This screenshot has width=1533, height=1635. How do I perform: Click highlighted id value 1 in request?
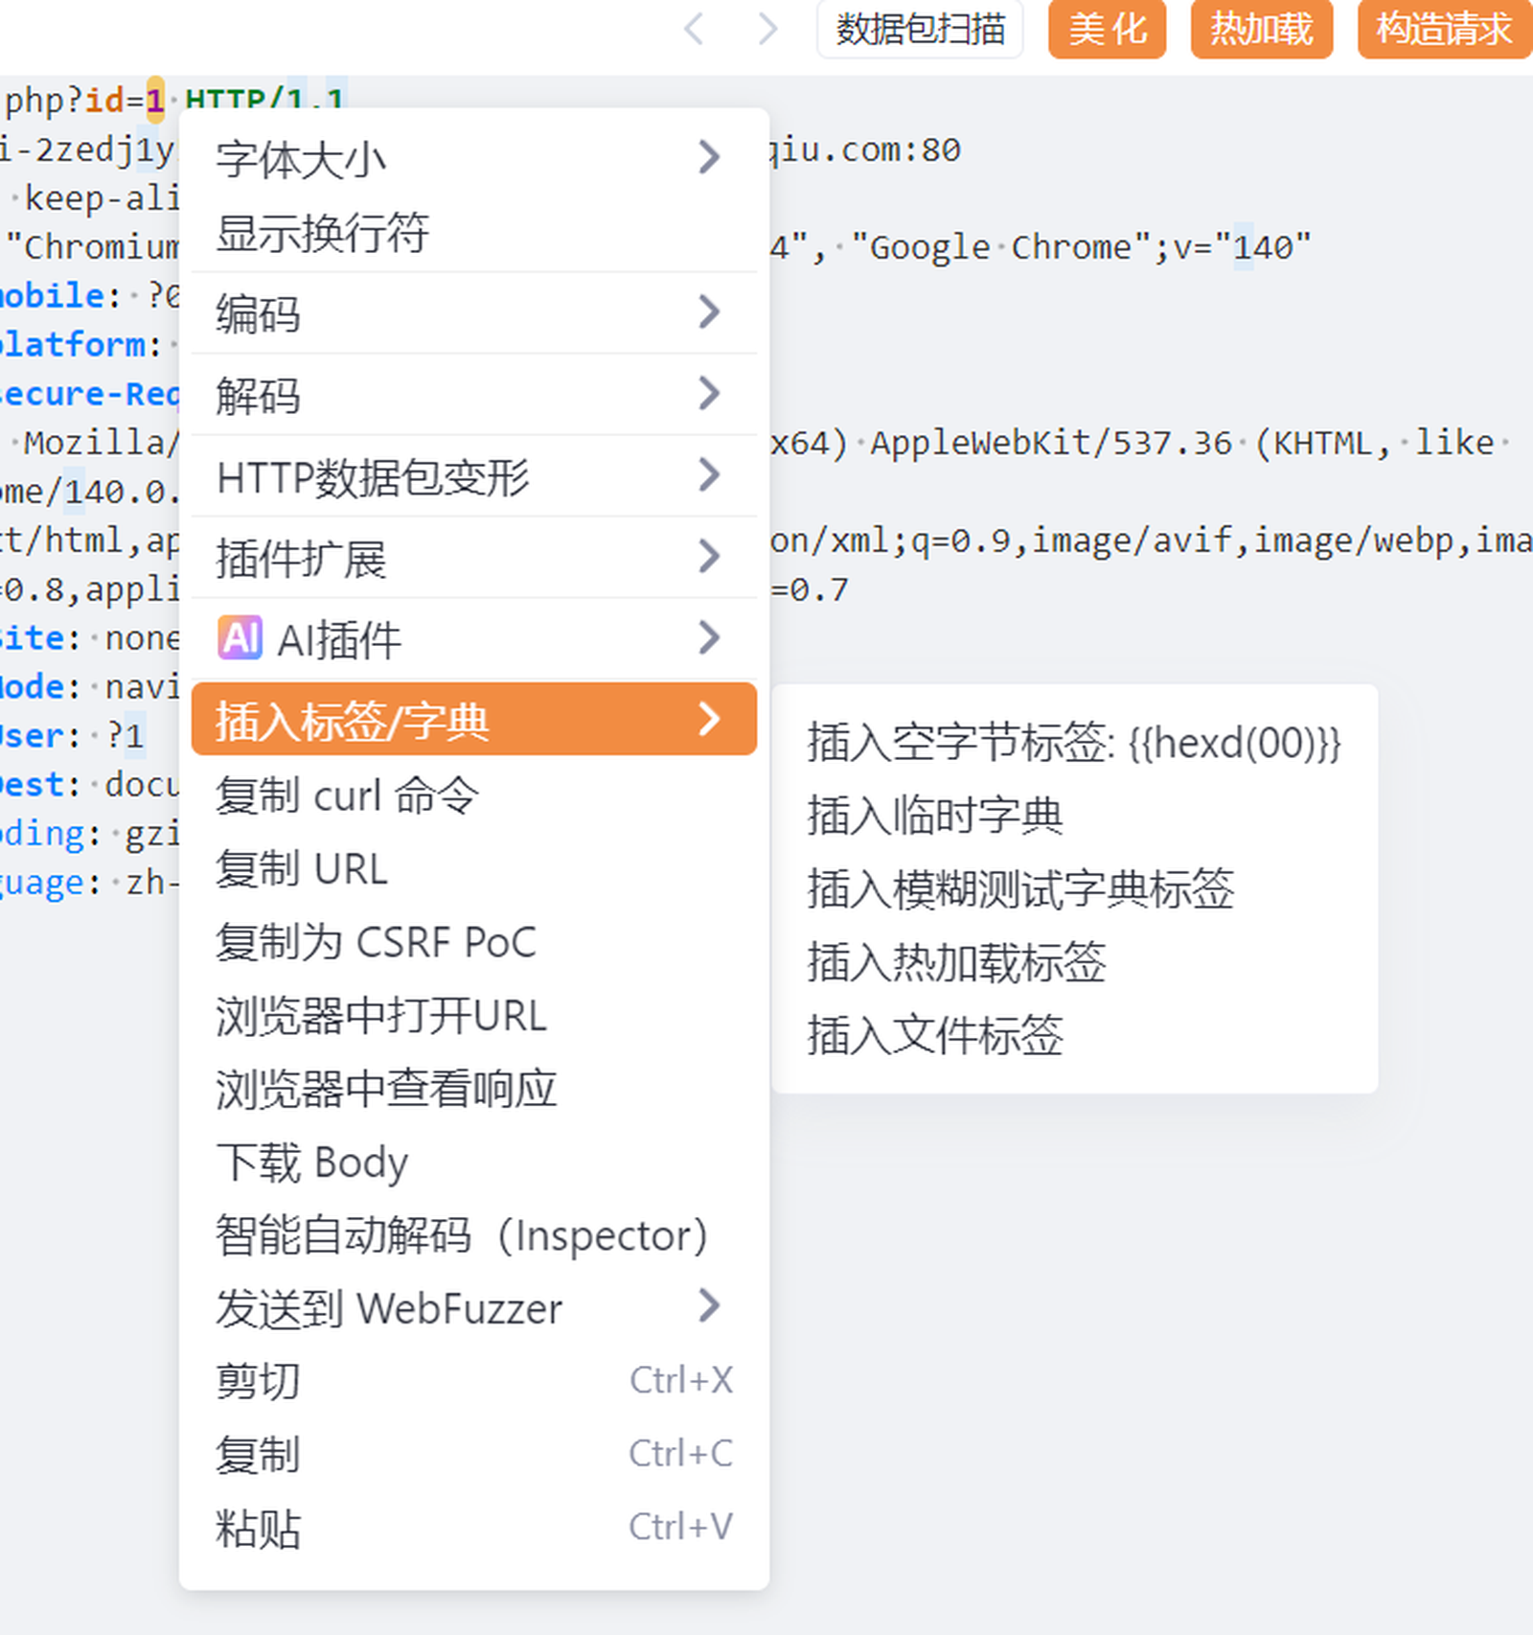coord(155,100)
